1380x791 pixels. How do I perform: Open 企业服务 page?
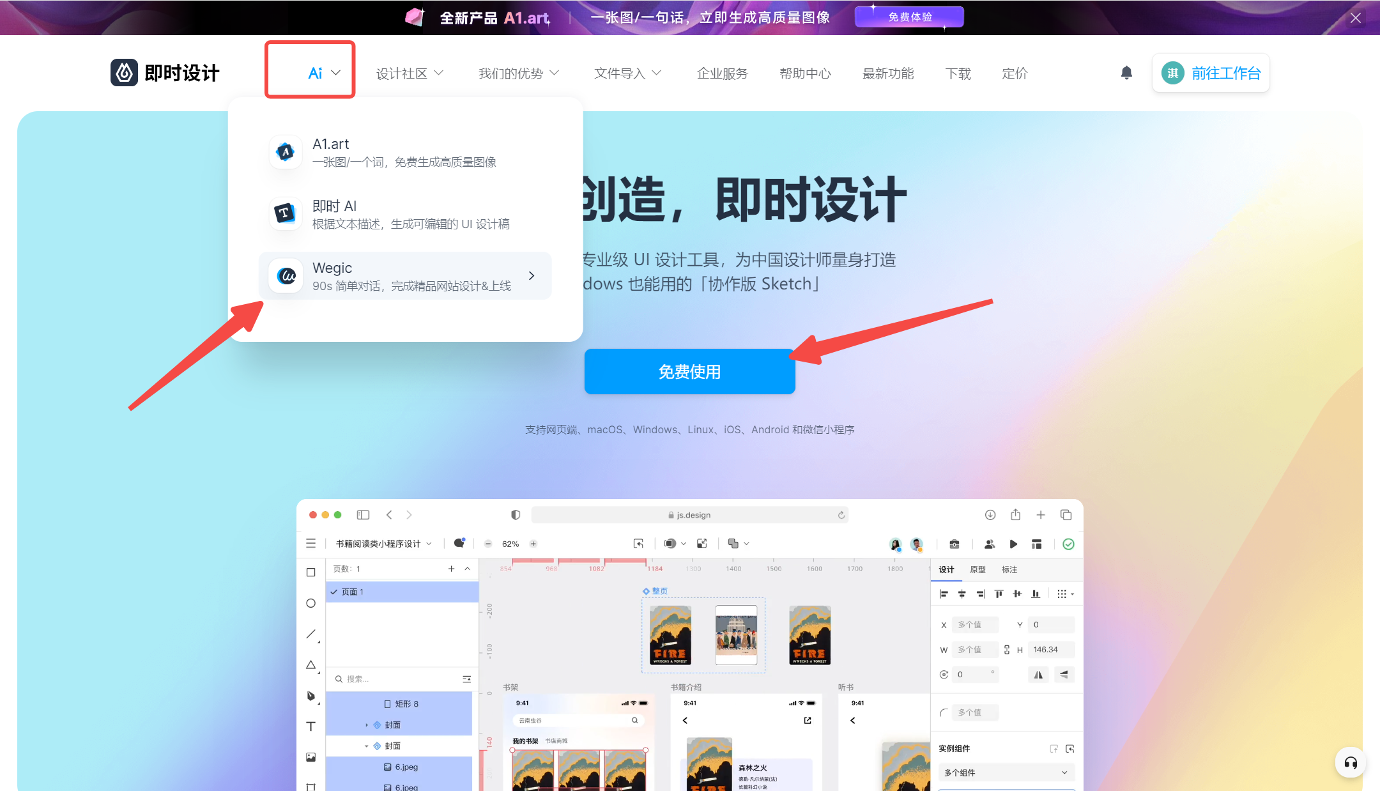tap(722, 73)
